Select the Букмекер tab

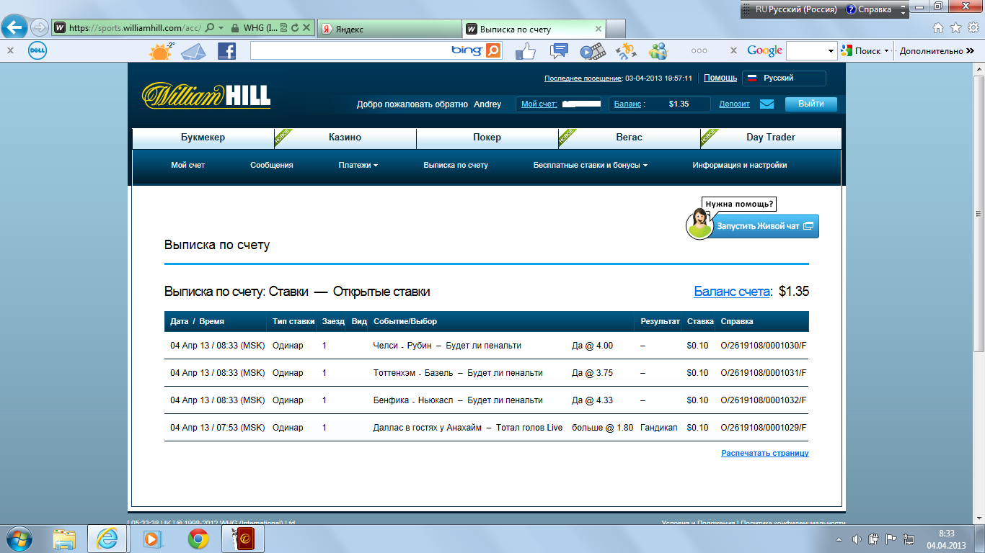[x=203, y=138]
